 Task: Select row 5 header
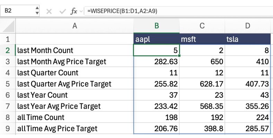coord(8,84)
